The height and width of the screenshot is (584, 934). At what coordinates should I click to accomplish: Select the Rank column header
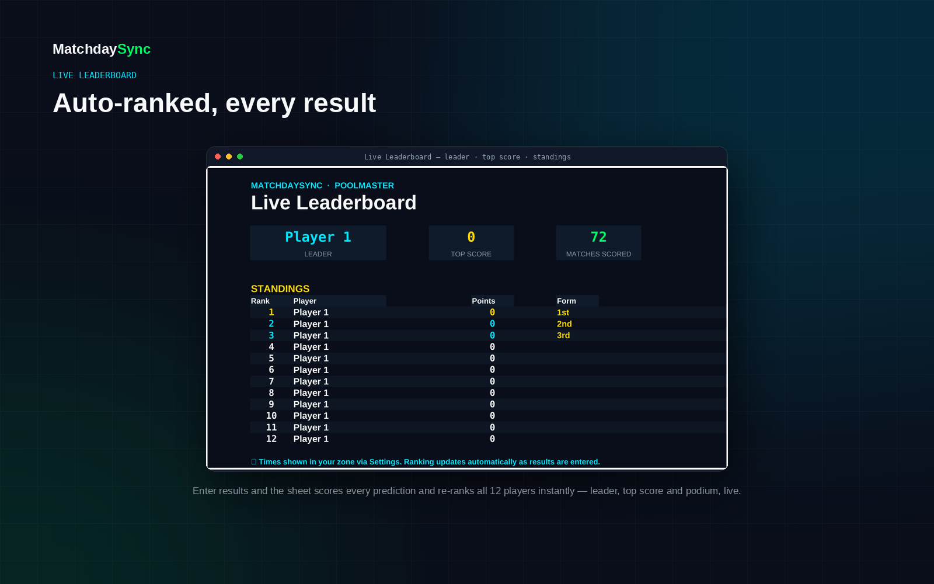point(260,301)
